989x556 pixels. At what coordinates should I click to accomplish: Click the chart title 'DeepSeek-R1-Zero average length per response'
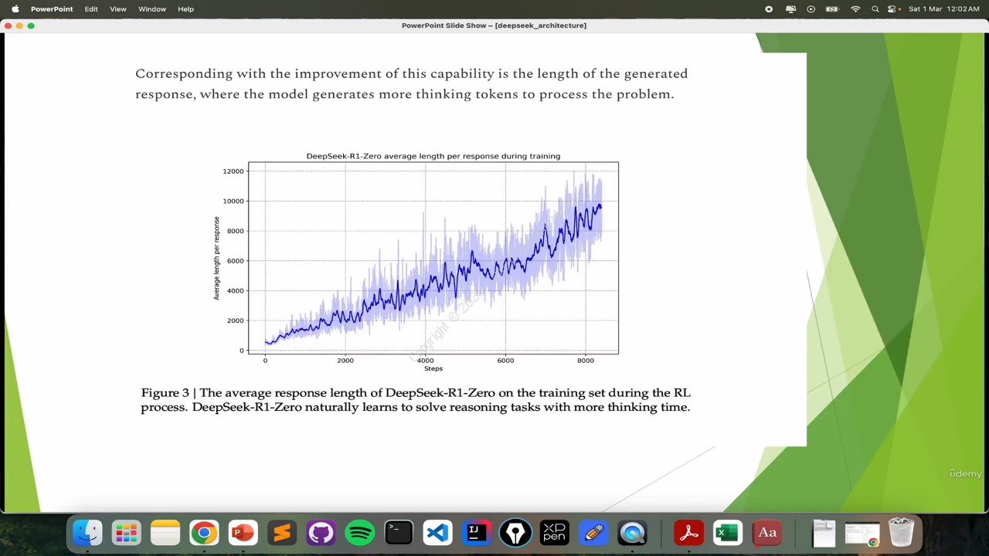click(x=433, y=156)
